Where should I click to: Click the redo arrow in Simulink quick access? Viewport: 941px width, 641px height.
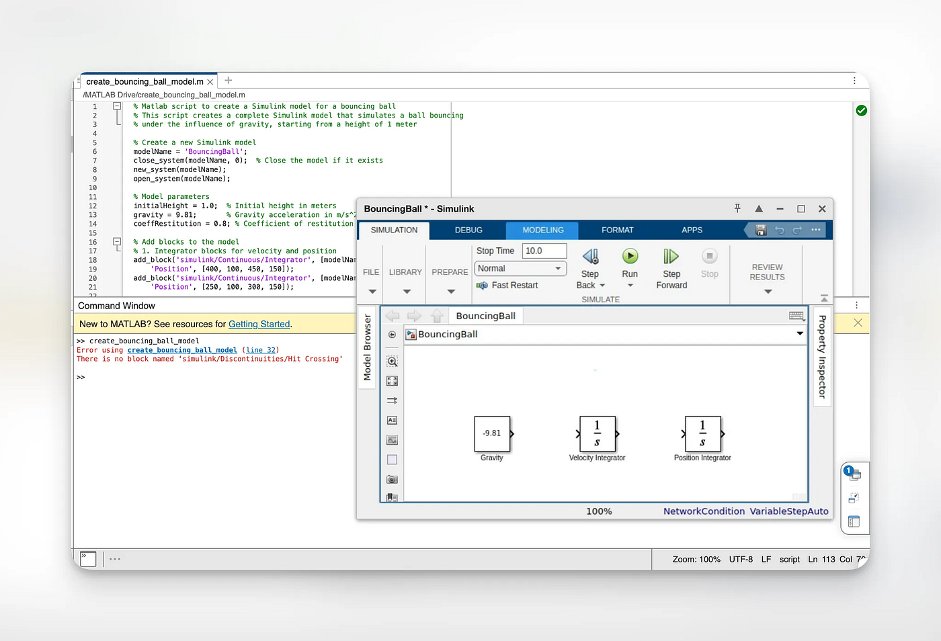point(797,230)
